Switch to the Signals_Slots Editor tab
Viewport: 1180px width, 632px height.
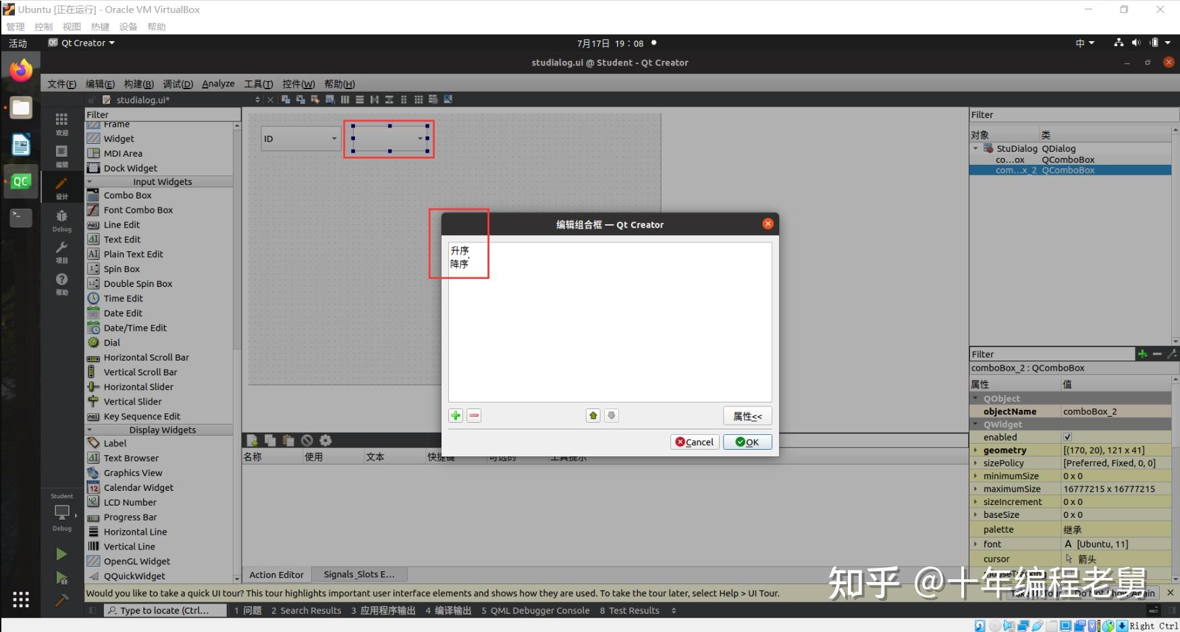(x=359, y=575)
